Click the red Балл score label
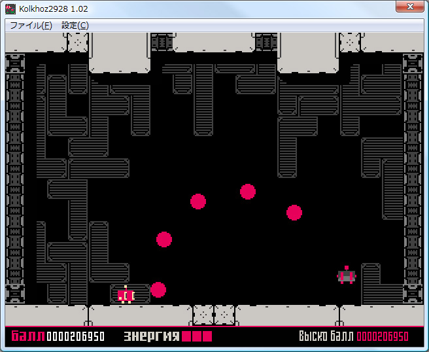 pos(28,336)
